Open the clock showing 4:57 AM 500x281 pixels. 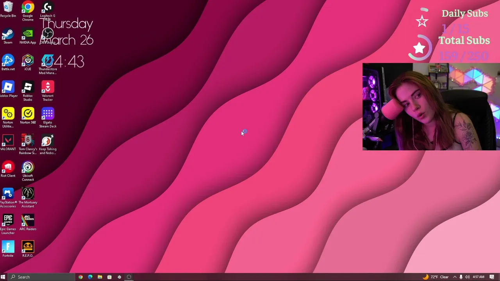479,277
